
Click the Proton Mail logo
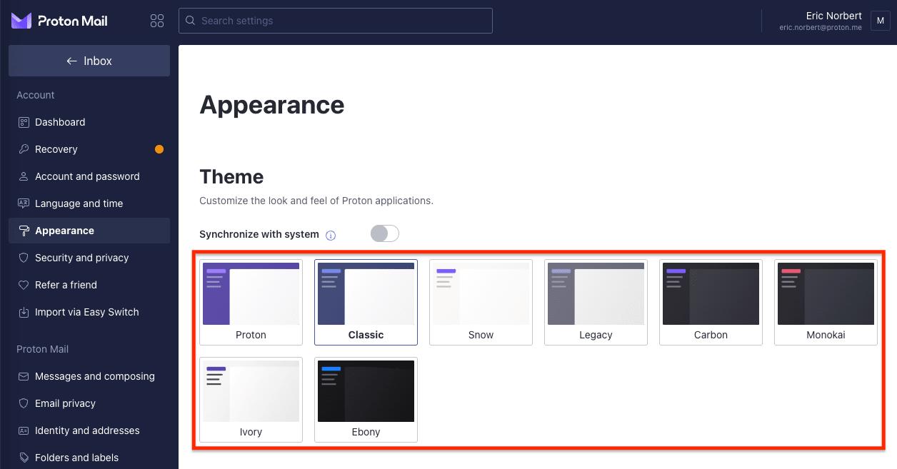pyautogui.click(x=59, y=21)
